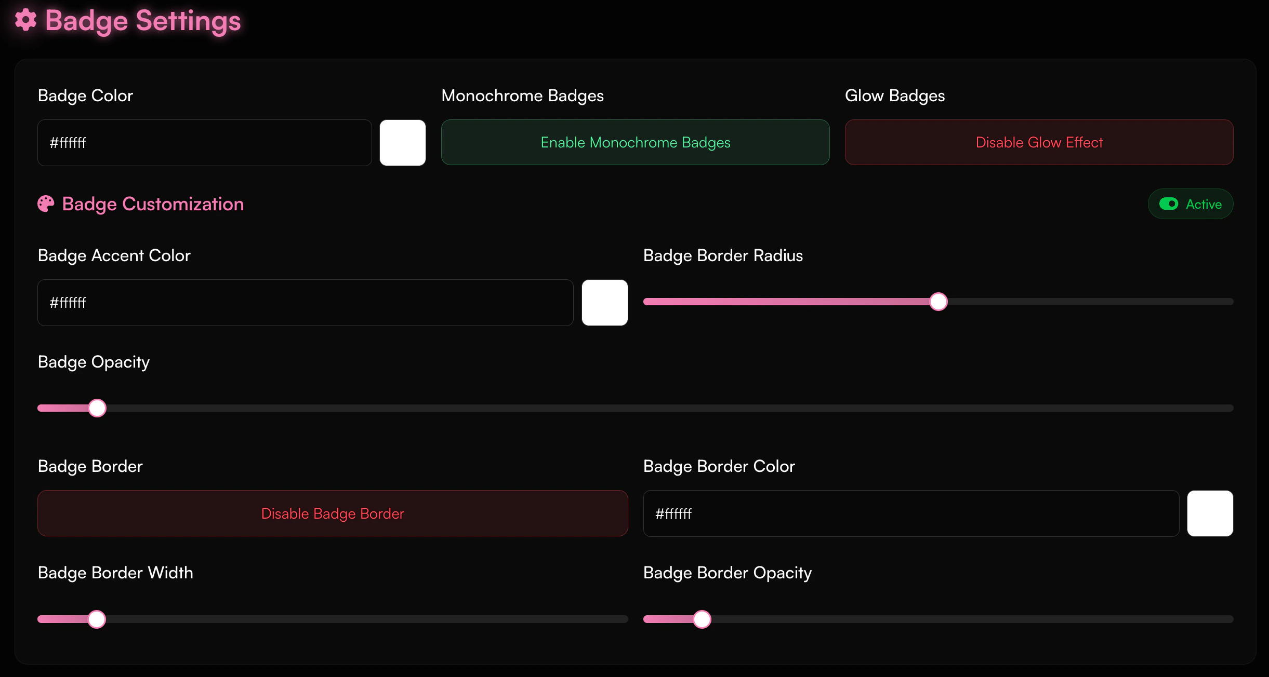Click the Badge Border Color hex field
Viewport: 1269px width, 677px height.
(x=910, y=513)
